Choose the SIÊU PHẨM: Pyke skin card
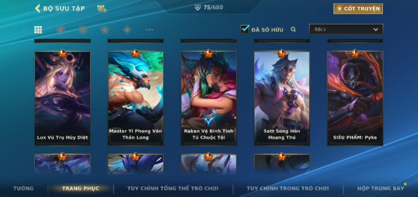The width and height of the screenshot is (418, 197). [355, 98]
